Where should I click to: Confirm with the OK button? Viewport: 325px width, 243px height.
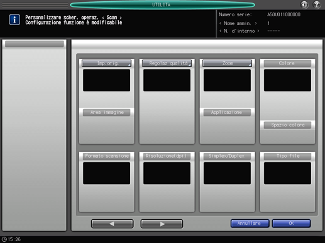291,224
